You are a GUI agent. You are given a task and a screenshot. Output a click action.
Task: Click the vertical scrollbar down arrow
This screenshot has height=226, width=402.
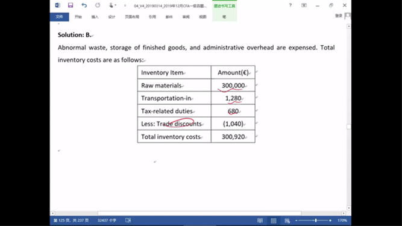[x=349, y=208]
